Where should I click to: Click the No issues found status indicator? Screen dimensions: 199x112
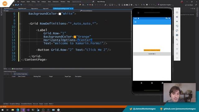pos(17,69)
